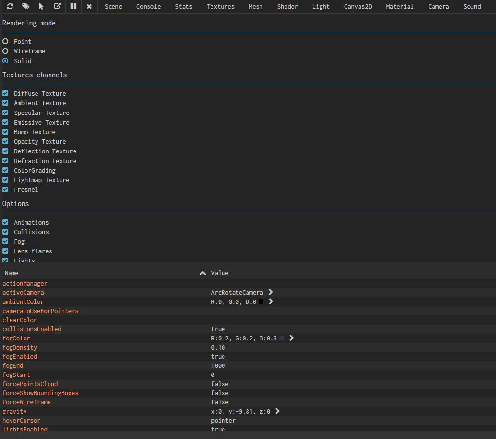The width and height of the screenshot is (496, 439).
Task: Select the mouse pointer pick tool
Action: [x=41, y=7]
